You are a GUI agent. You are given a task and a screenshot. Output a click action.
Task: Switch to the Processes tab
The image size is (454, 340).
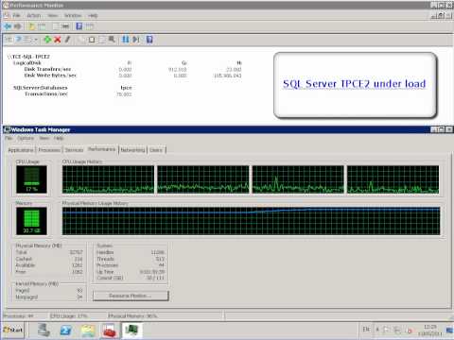49,150
